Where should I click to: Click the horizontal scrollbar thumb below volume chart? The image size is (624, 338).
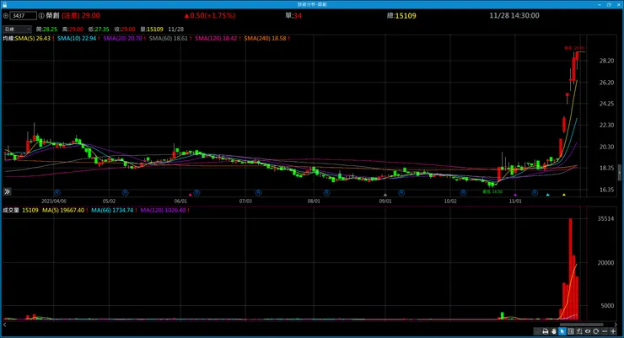(582, 325)
